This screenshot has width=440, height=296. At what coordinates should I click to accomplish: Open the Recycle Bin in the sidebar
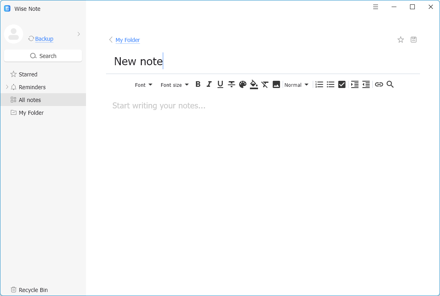coord(33,290)
